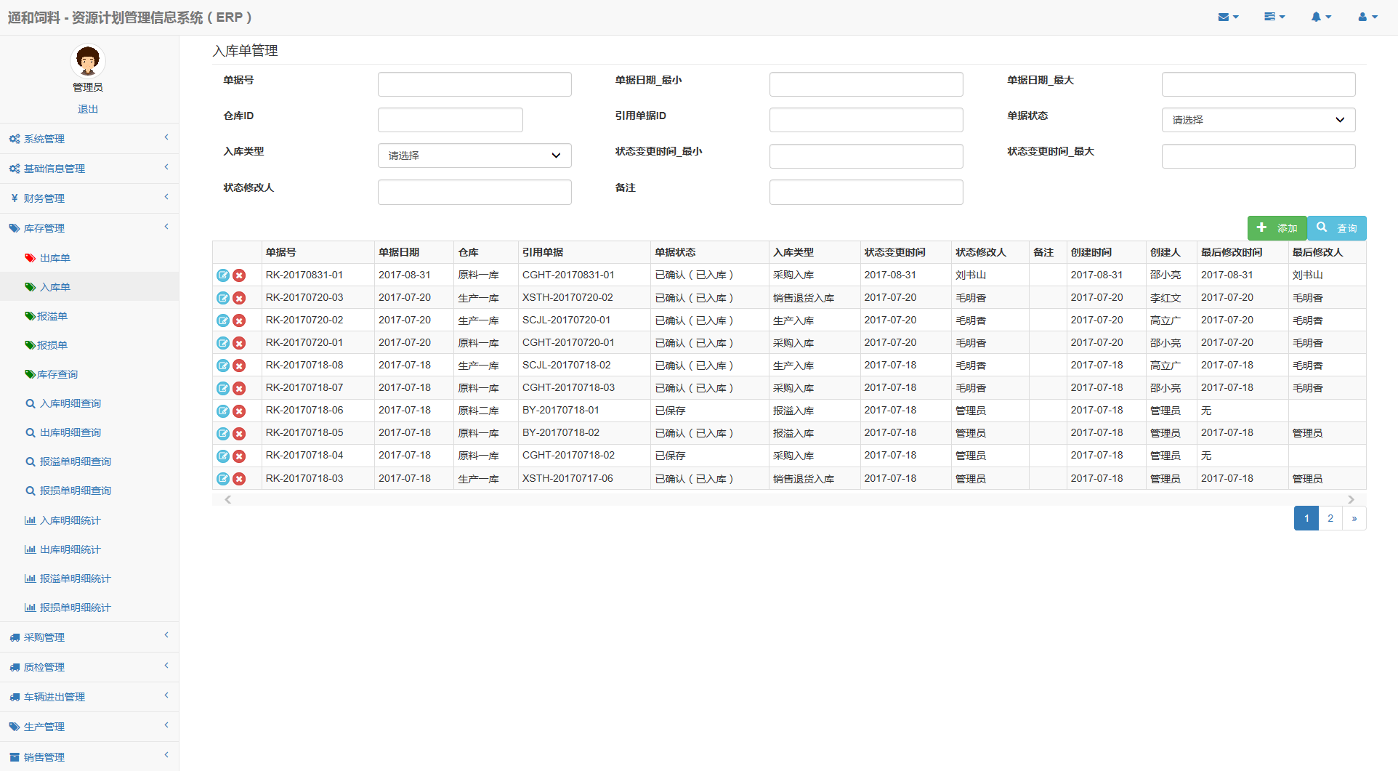
Task: Click the blue 查询 search button
Action: [x=1337, y=228]
